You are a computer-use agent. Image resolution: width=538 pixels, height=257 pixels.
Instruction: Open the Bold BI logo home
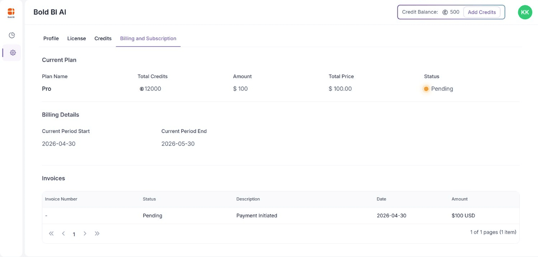11,13
